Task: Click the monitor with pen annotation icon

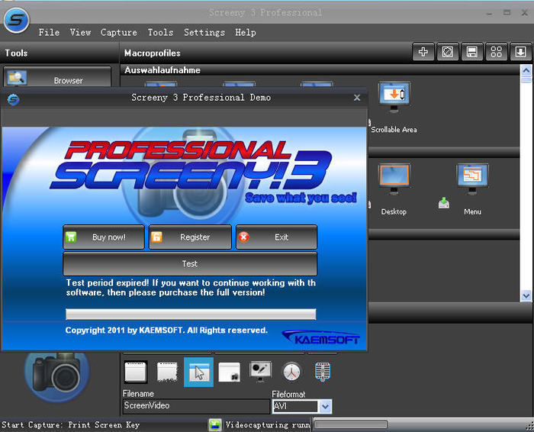Action: [x=261, y=372]
